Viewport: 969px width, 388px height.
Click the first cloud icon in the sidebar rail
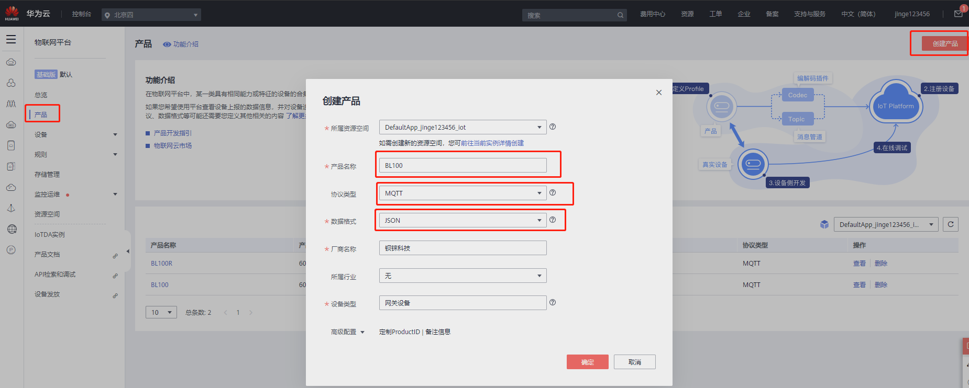[11, 62]
